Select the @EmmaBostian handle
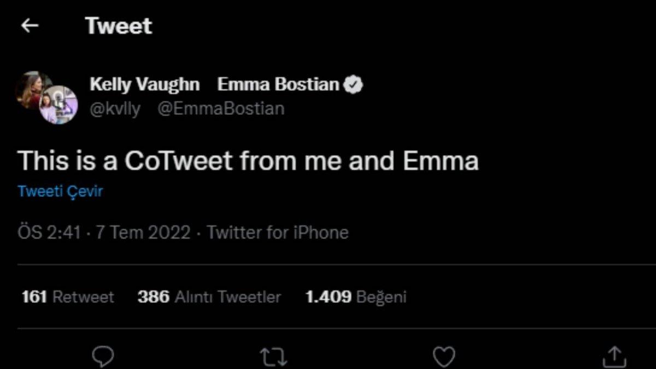The height and width of the screenshot is (369, 656). [221, 108]
